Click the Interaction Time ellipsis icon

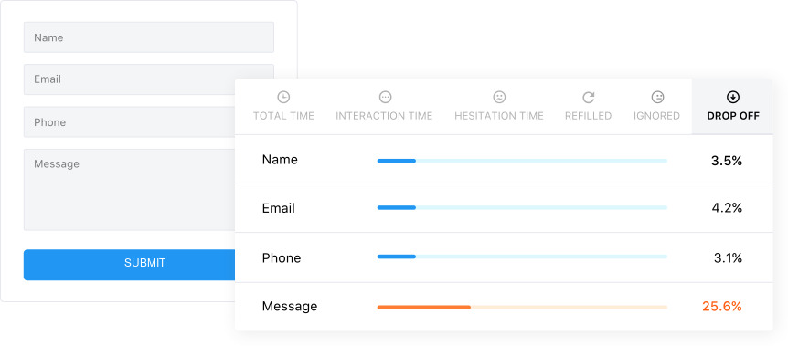(385, 97)
